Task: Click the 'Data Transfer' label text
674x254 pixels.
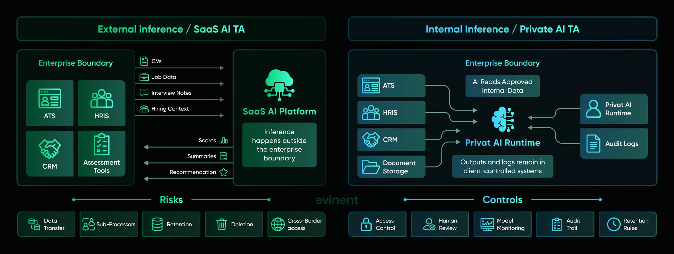Action: pyautogui.click(x=54, y=224)
